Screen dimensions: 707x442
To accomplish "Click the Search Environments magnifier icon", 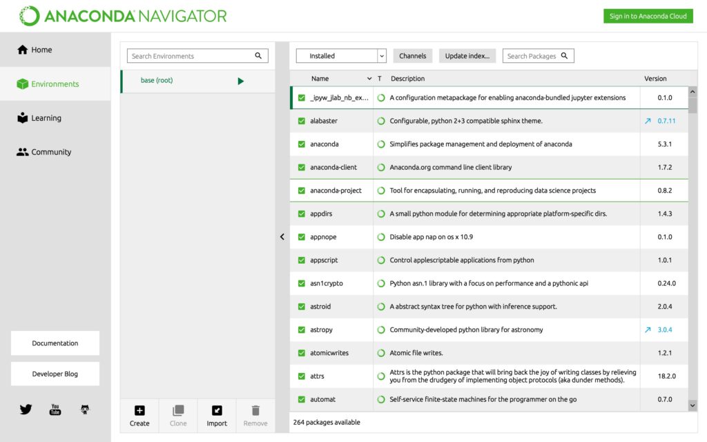I will pyautogui.click(x=258, y=55).
